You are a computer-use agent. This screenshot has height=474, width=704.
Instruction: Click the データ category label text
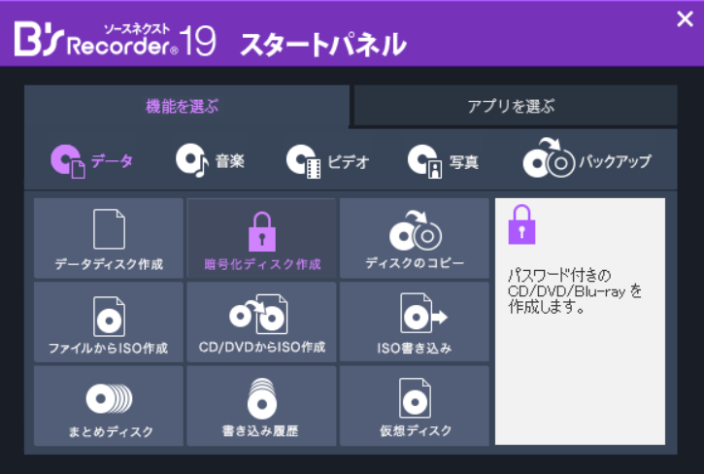pyautogui.click(x=113, y=161)
